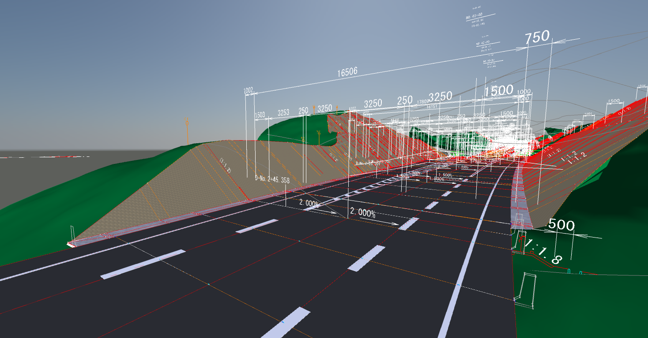Select the large 750 dimension text
Screen dimensions: 648x338
[x=537, y=37]
